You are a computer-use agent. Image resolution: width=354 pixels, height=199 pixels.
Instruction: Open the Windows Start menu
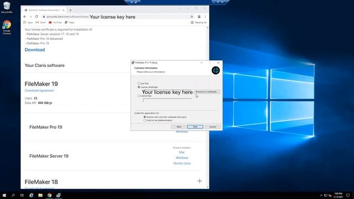pos(4,195)
